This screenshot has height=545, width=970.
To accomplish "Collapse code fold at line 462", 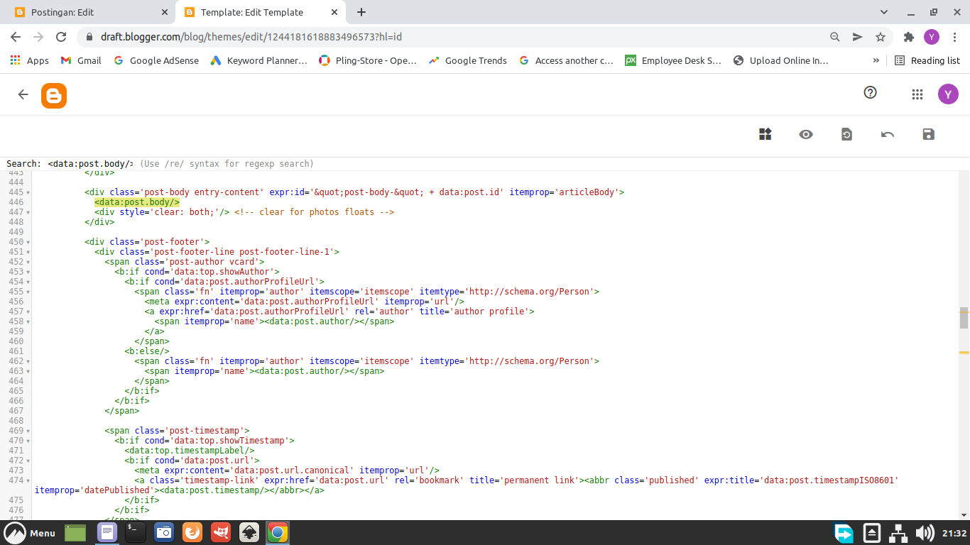I will tap(28, 362).
